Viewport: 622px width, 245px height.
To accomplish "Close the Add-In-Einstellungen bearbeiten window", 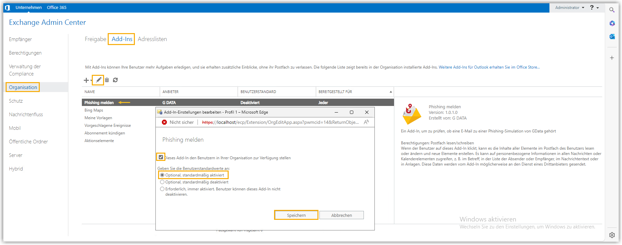I will pyautogui.click(x=367, y=112).
